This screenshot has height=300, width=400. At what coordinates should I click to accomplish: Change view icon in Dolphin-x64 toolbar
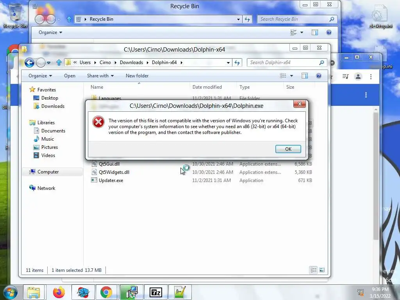tap(283, 76)
